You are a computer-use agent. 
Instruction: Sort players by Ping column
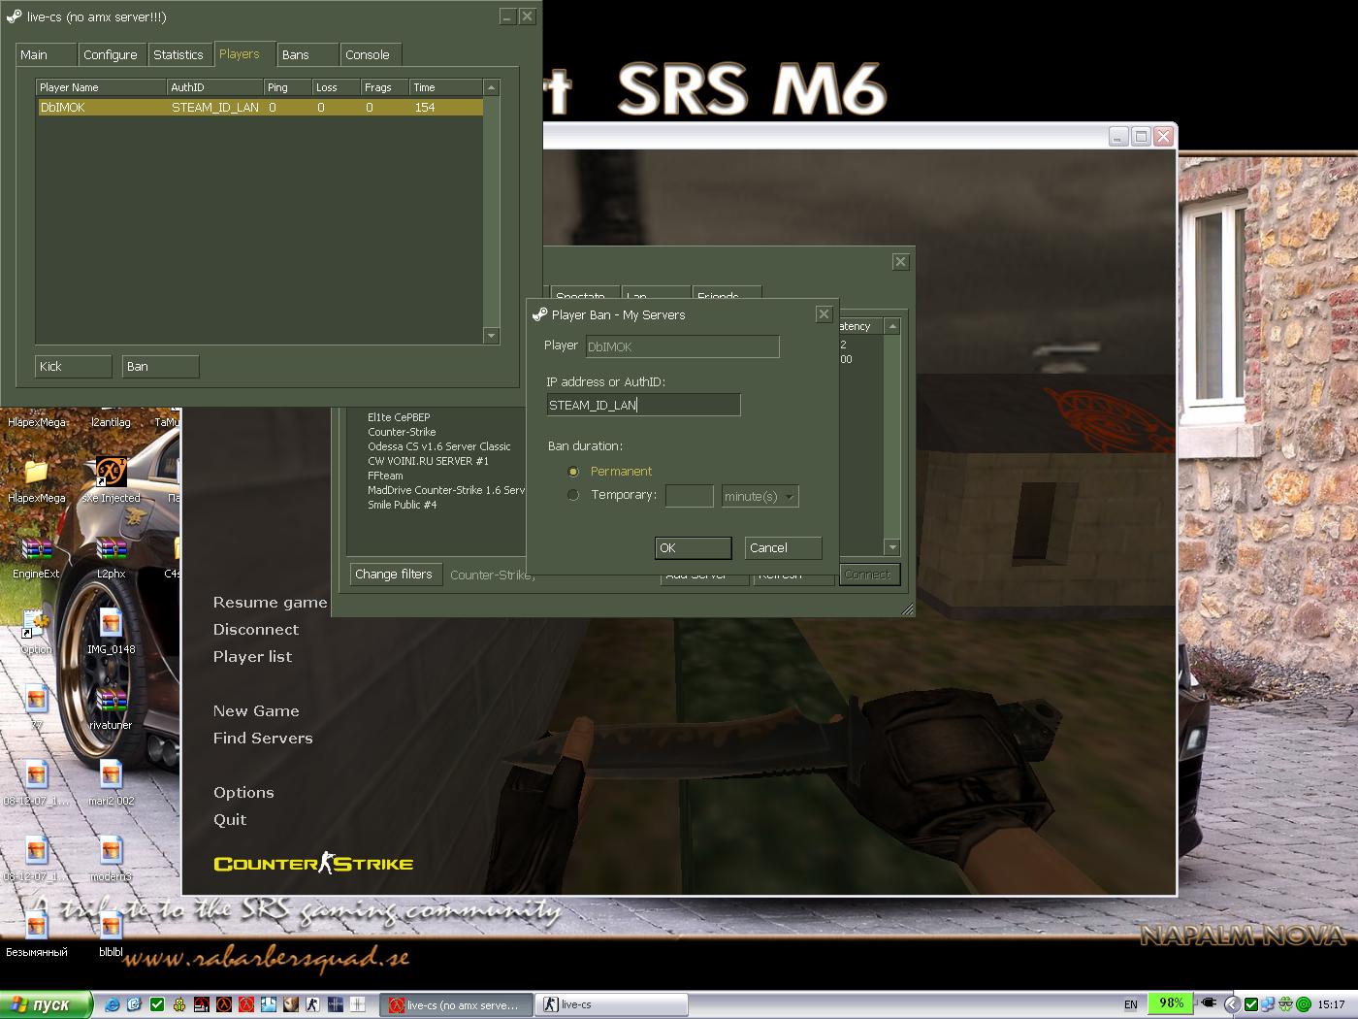coord(287,87)
